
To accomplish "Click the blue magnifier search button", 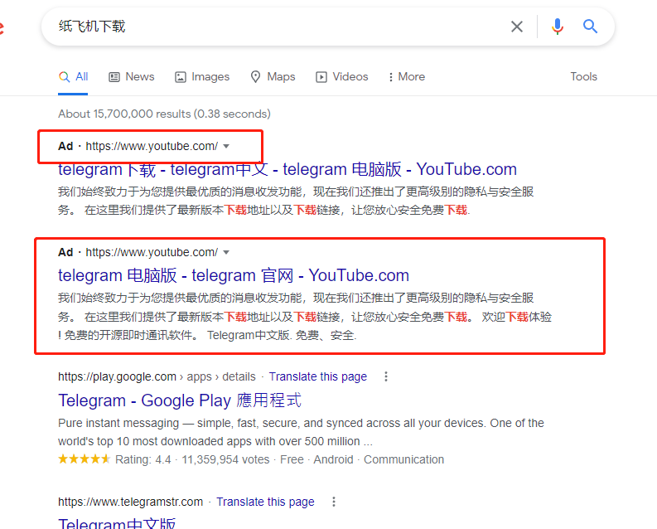I will click(590, 27).
